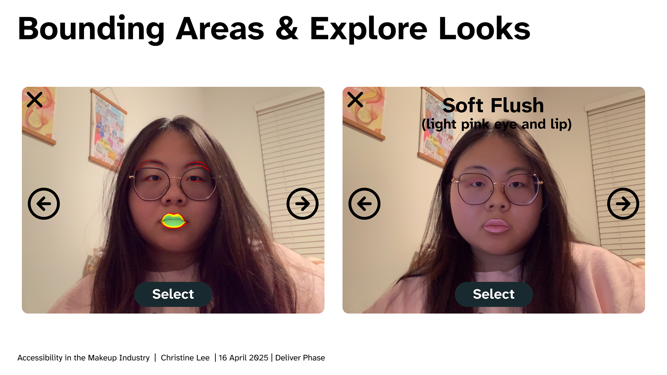Screen dimensions: 667x375
Task: Click the green highlighted lip bounding area
Action: [x=173, y=221]
